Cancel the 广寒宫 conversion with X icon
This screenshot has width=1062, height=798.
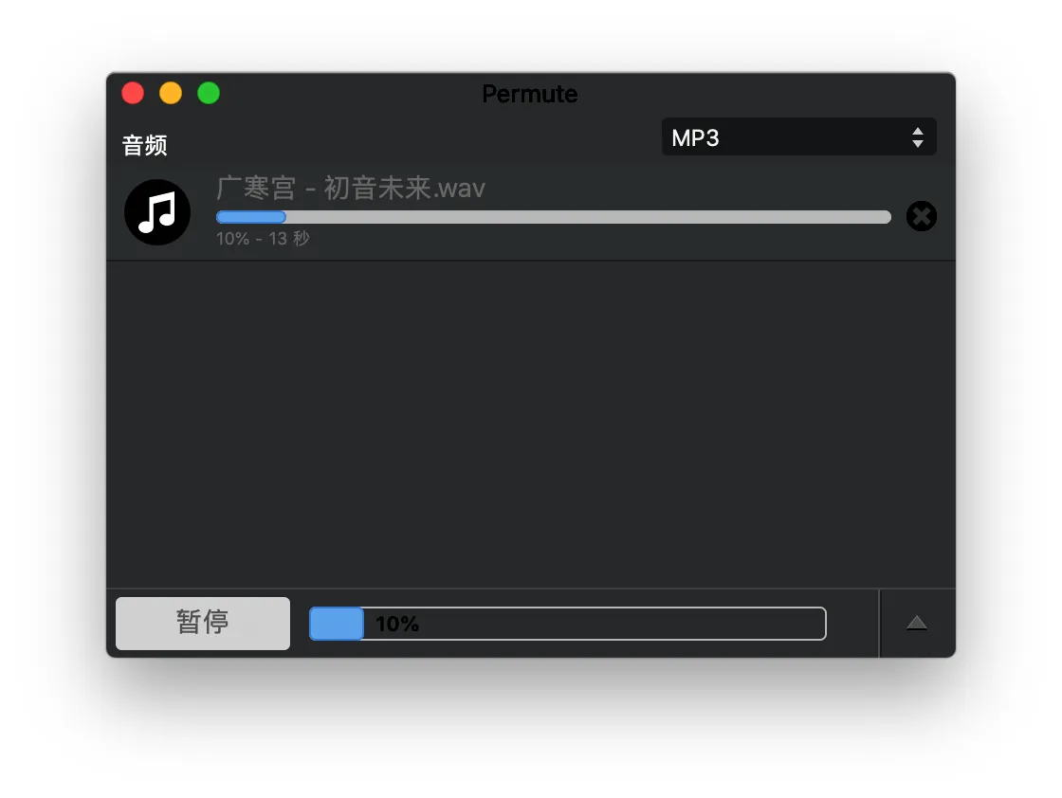(921, 217)
